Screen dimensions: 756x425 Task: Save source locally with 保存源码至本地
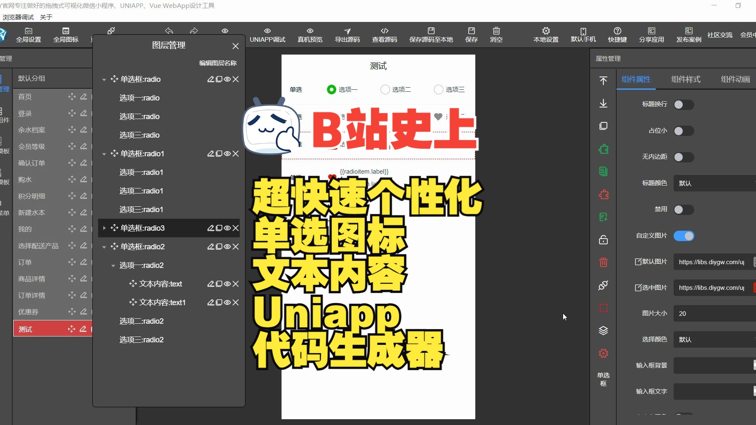pos(431,34)
